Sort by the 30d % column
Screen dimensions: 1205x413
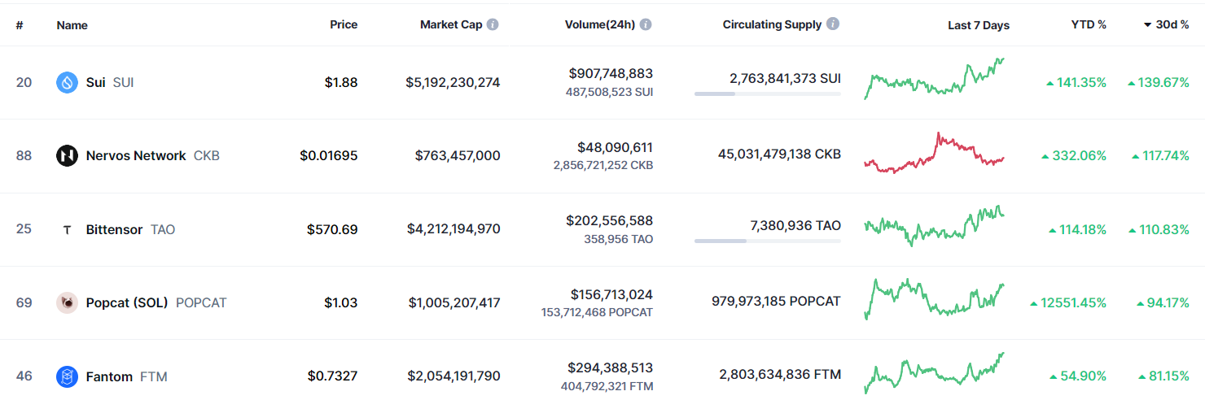tap(1167, 24)
